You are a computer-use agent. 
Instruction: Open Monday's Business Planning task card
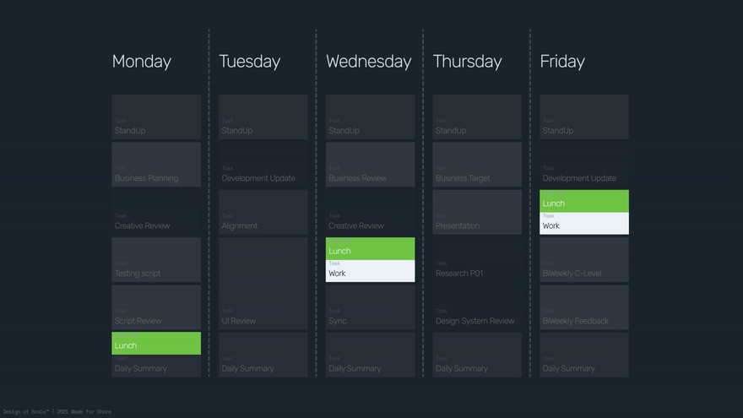tap(156, 165)
